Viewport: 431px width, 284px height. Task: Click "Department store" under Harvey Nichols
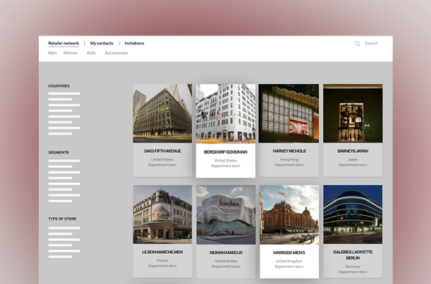tap(289, 165)
